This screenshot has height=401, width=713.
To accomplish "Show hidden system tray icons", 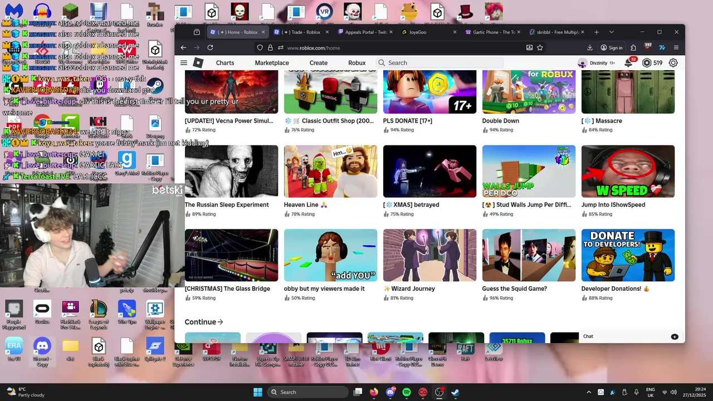I will pyautogui.click(x=589, y=392).
